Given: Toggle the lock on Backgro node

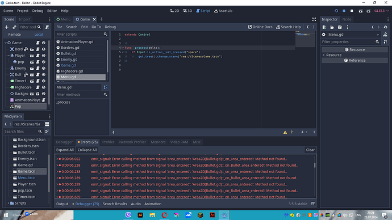Looking at the screenshot, I should [x=37, y=94].
